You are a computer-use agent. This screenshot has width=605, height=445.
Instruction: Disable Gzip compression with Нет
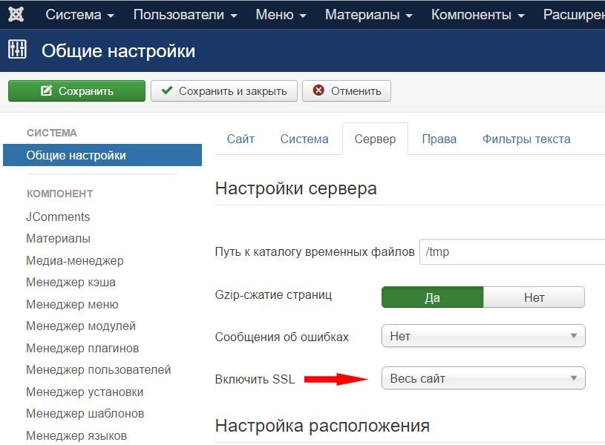[534, 297]
